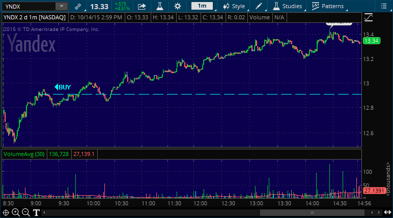Screen dimensions: 393x218
Task: Select the text tool T icon
Action: pos(36,213)
